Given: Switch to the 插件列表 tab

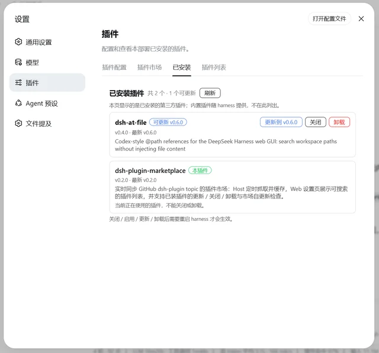Looking at the screenshot, I should (x=214, y=67).
